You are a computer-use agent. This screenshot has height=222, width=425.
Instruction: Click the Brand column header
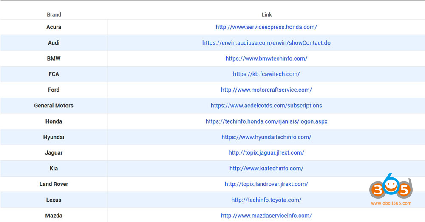54,14
